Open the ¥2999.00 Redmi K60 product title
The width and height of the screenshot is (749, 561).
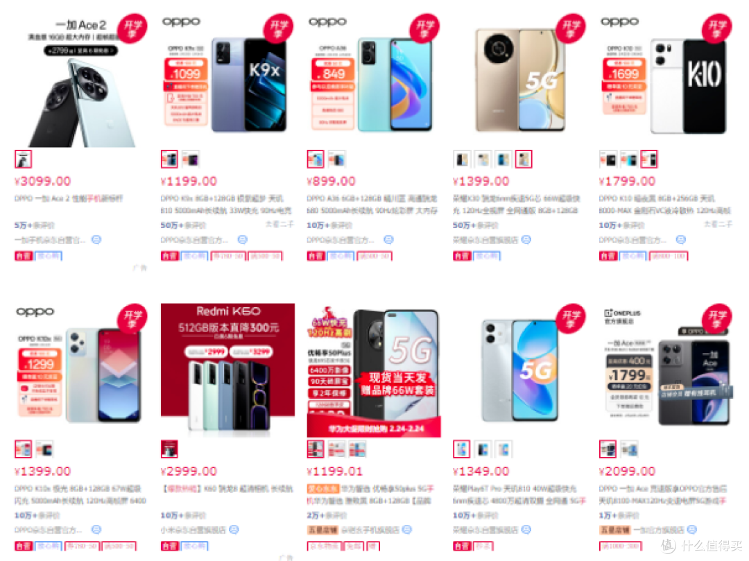click(x=227, y=489)
